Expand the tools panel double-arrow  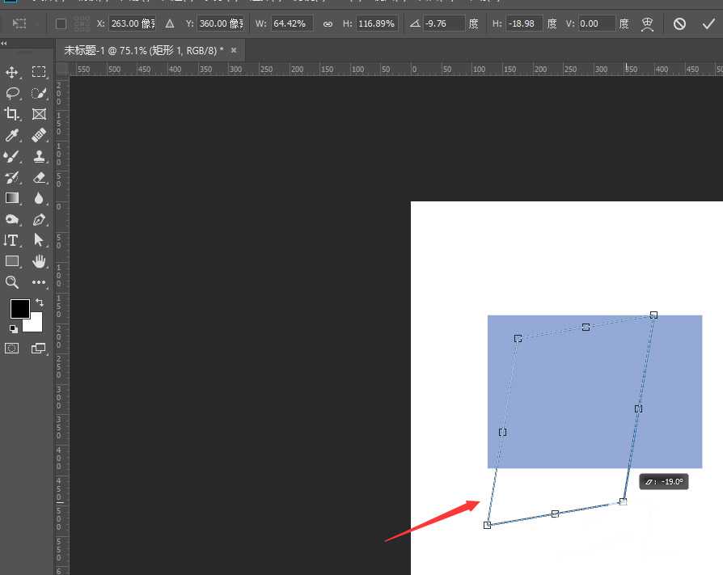coord(5,44)
